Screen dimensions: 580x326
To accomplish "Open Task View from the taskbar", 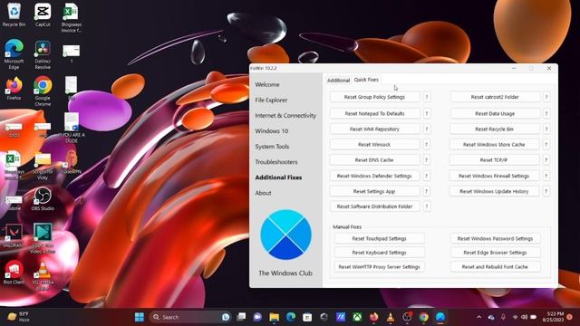I will [242, 317].
